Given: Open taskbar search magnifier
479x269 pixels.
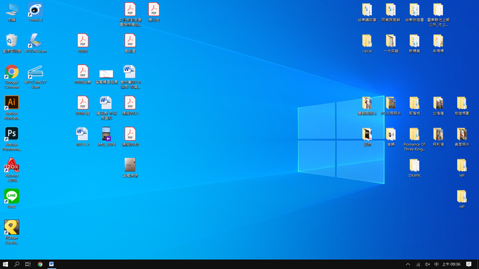Looking at the screenshot, I should tap(17, 264).
